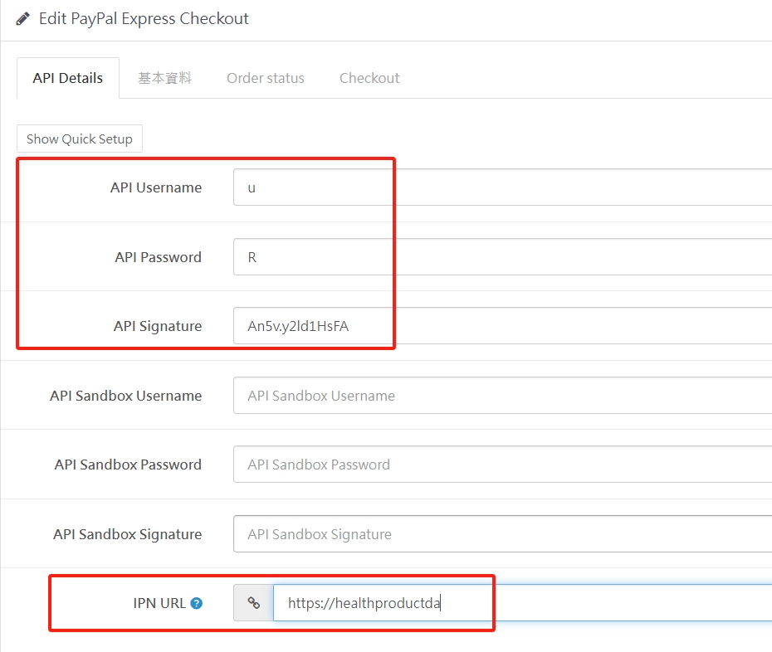Open the 基本資料 tab
This screenshot has height=652, width=772.
coord(164,78)
